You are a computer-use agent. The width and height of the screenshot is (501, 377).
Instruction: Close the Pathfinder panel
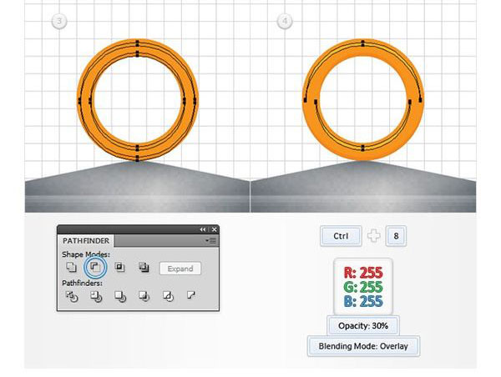(x=214, y=229)
